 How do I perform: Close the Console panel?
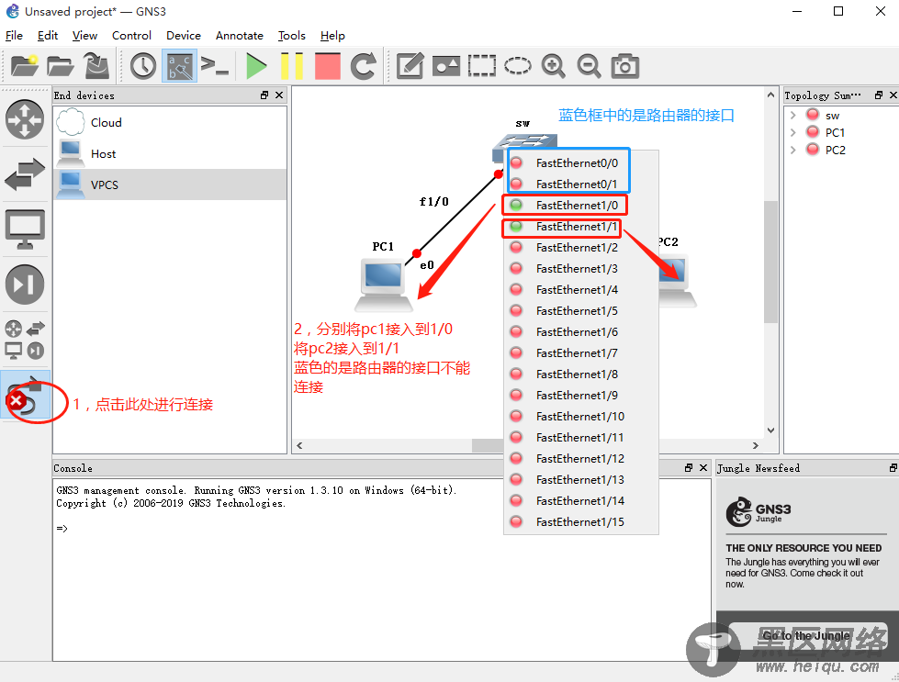tap(703, 467)
